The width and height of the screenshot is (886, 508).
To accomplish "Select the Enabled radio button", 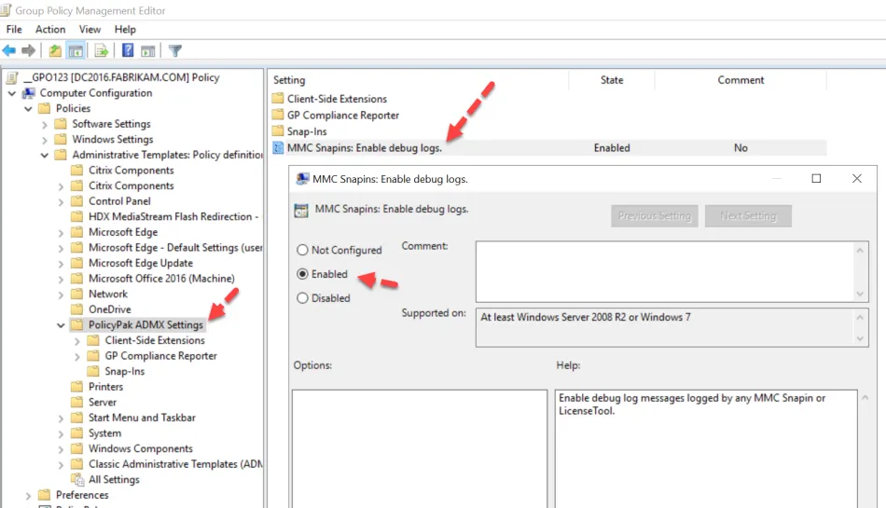I will 302,275.
